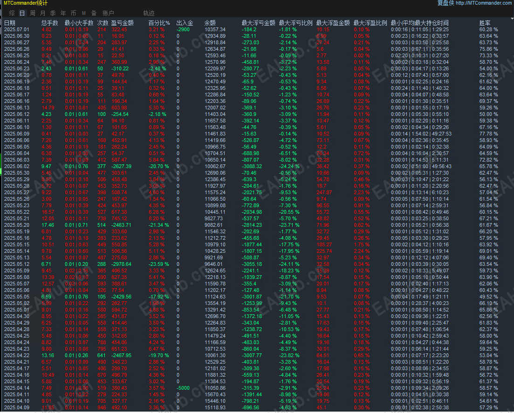Switch to the 年 yearly tab
Screen dimensions: 514x413
pos(63,13)
